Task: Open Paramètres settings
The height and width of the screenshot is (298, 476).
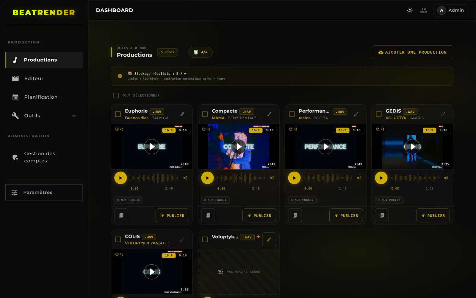Action: click(44, 193)
